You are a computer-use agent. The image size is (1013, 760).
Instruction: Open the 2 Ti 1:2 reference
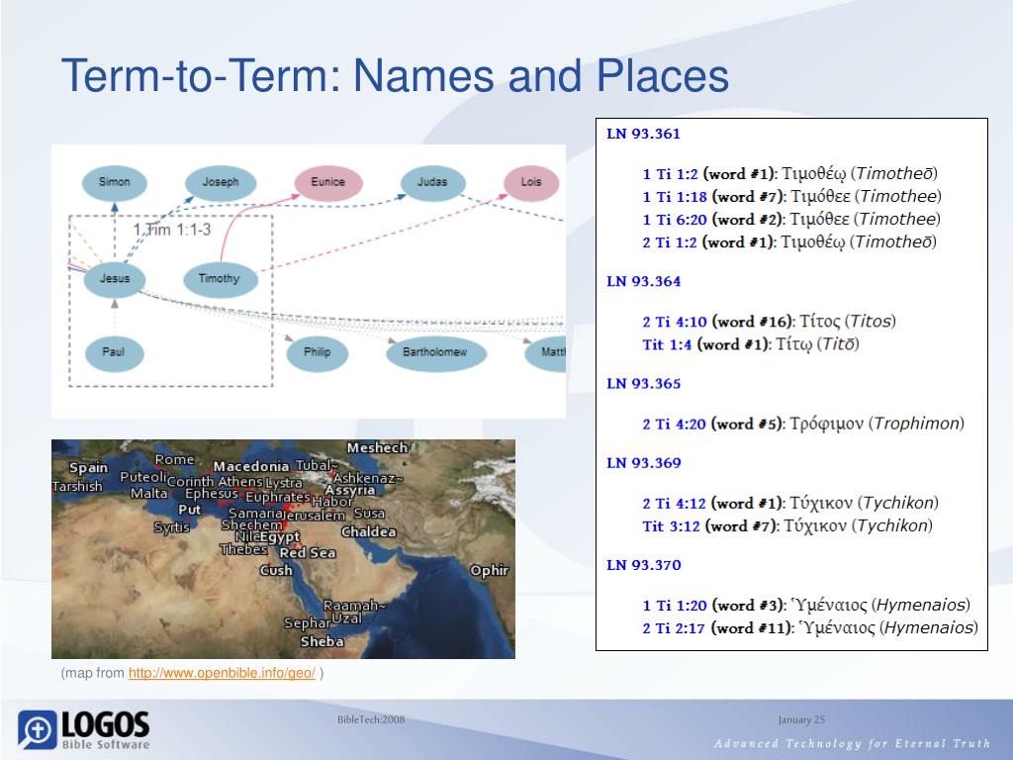pos(670,242)
